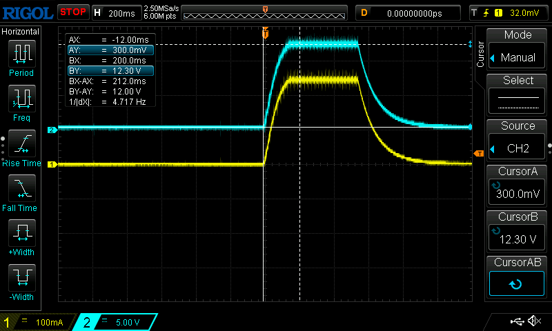
Task: Click the 2.50MSa/s sample rate readout
Action: 161,8
